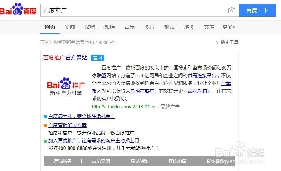Image resolution: width=281 pixels, height=171 pixels.
Task: Open the 地图 tab
Action: pos(189,27)
